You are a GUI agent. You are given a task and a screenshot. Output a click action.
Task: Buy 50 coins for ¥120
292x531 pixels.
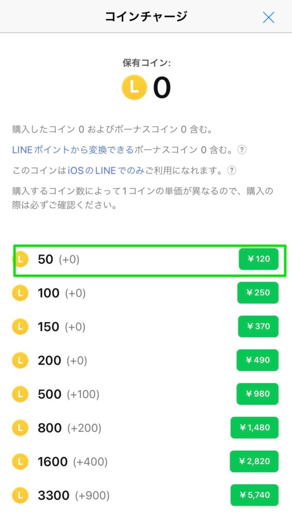[258, 259]
